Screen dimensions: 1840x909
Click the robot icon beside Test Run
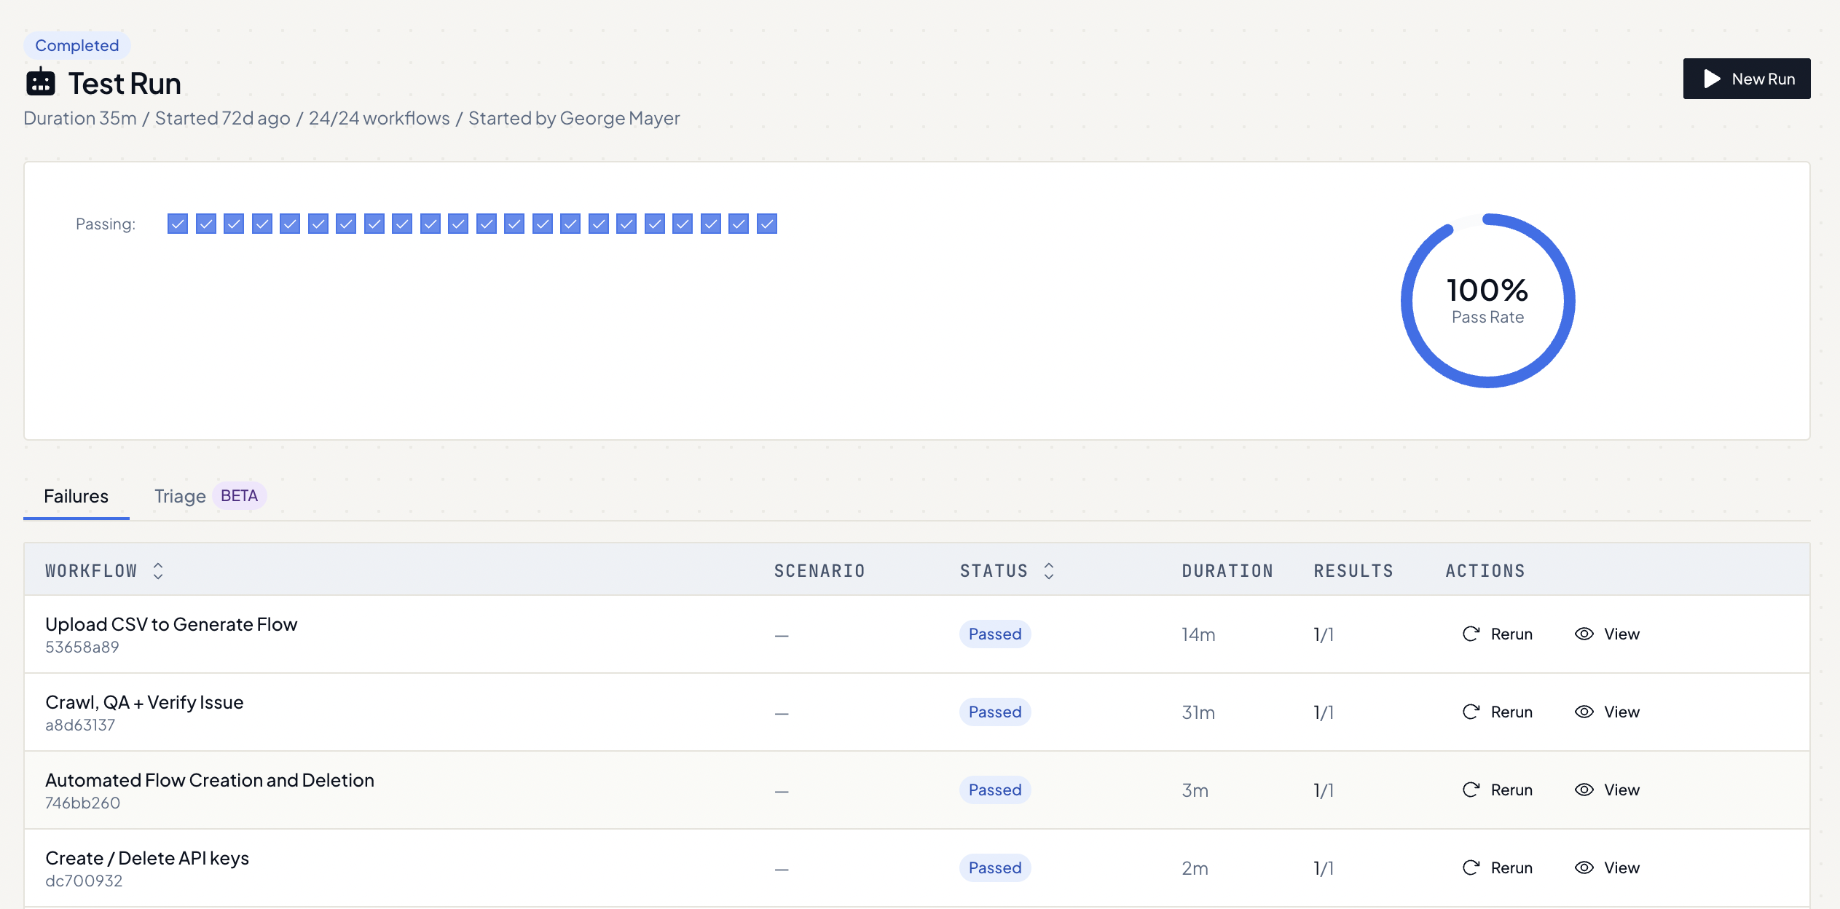tap(41, 82)
